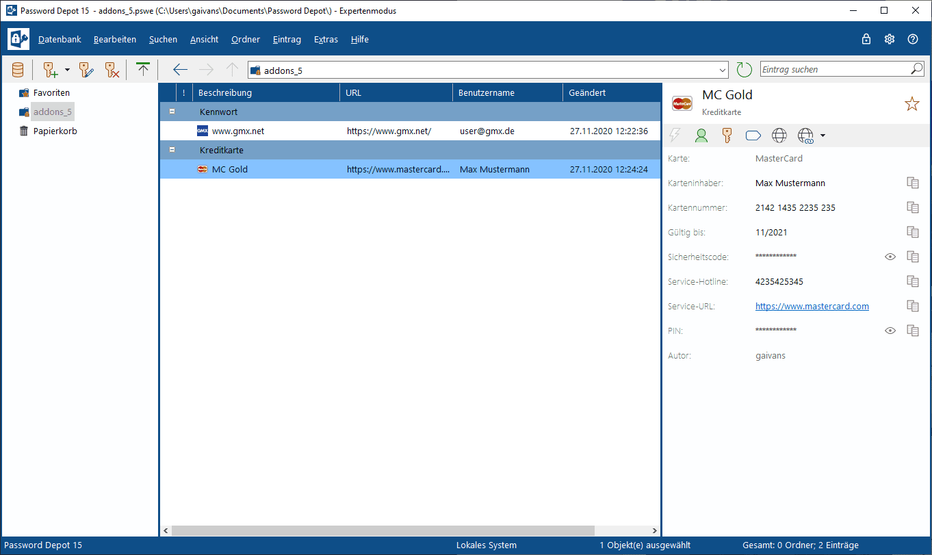Open the addons_5 folder path dropdown

tap(723, 70)
